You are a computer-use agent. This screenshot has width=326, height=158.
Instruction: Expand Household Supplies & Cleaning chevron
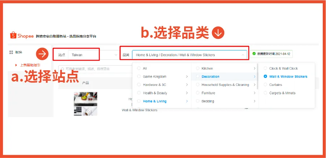coord(254,85)
